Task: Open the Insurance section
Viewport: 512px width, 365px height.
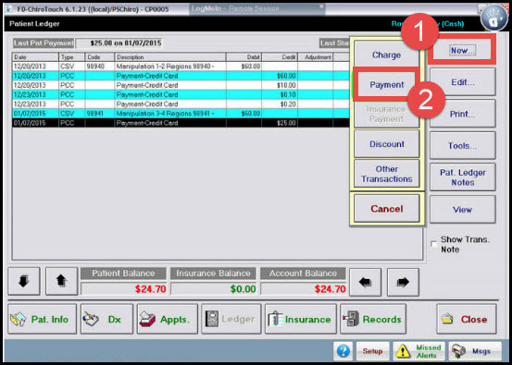Action: click(x=300, y=319)
